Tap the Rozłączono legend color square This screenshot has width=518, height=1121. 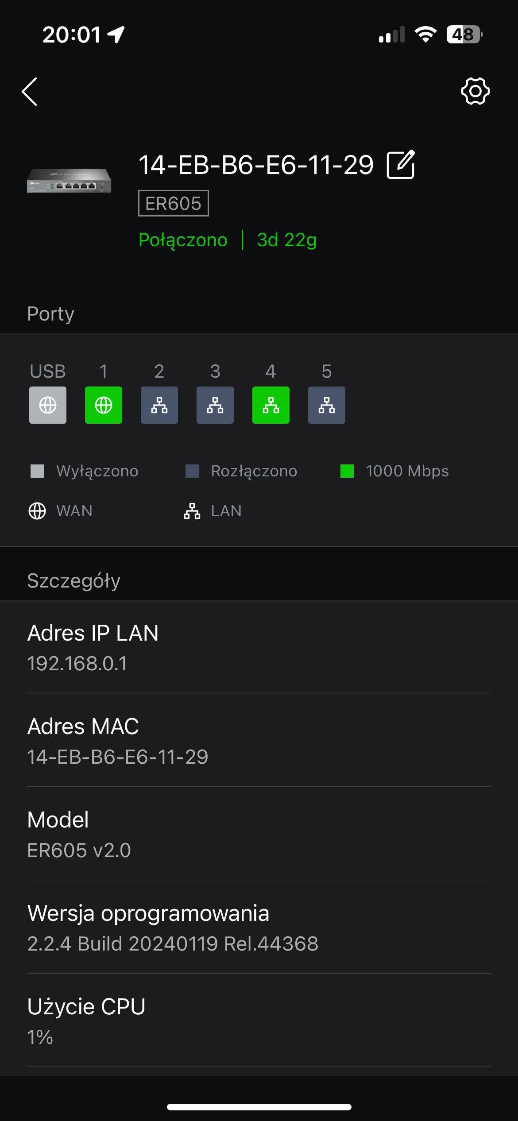[192, 471]
